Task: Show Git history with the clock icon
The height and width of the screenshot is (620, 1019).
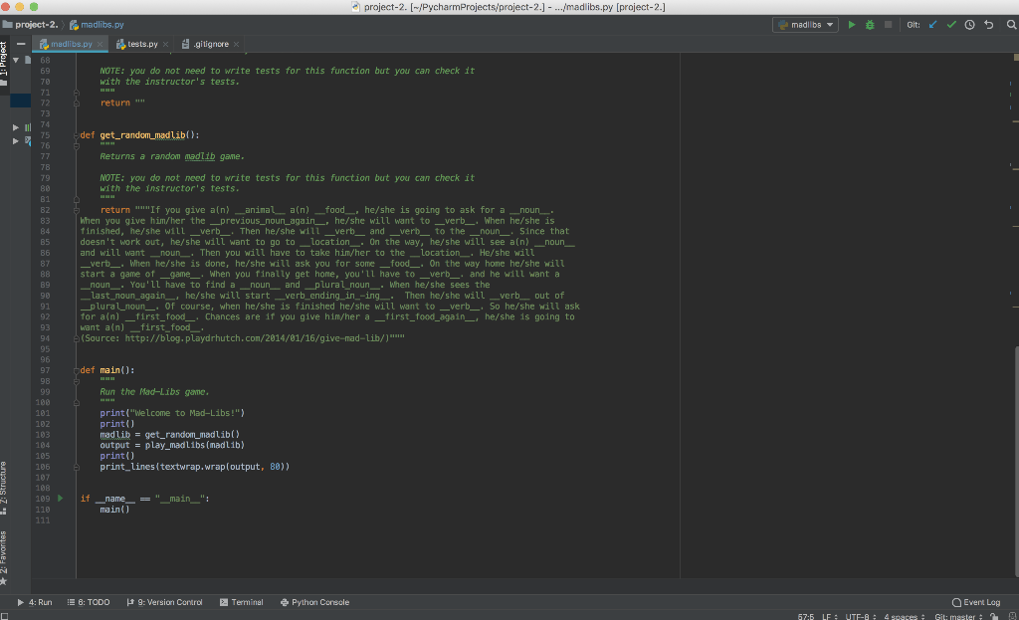Action: coord(969,25)
